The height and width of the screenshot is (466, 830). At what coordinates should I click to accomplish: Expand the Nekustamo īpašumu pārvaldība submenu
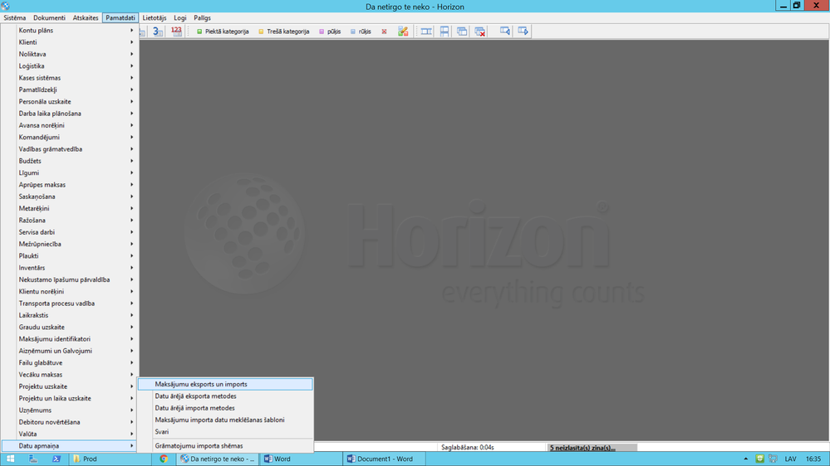[x=69, y=279]
